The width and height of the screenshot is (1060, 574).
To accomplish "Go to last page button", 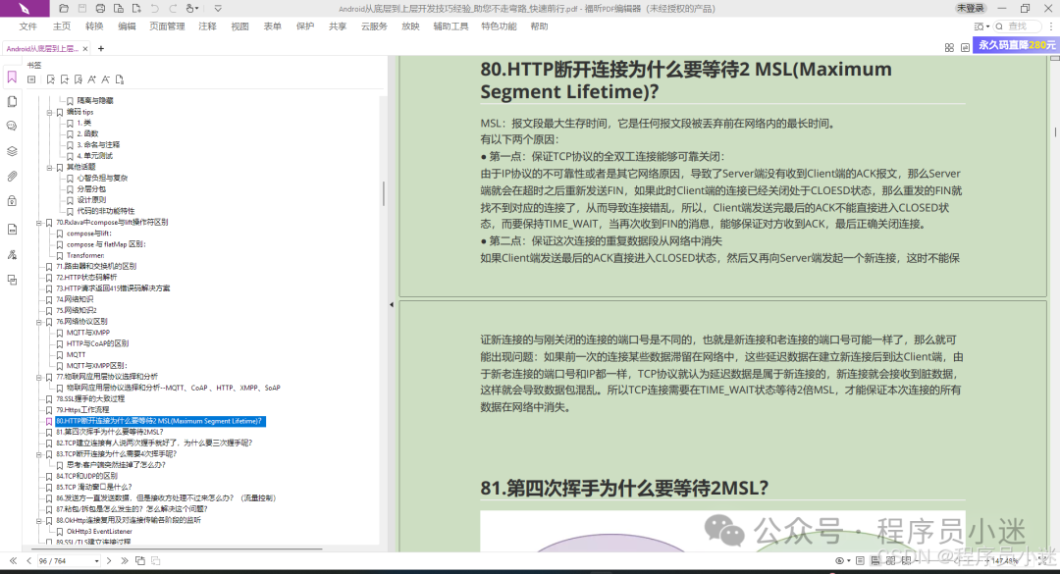I will pyautogui.click(x=125, y=560).
